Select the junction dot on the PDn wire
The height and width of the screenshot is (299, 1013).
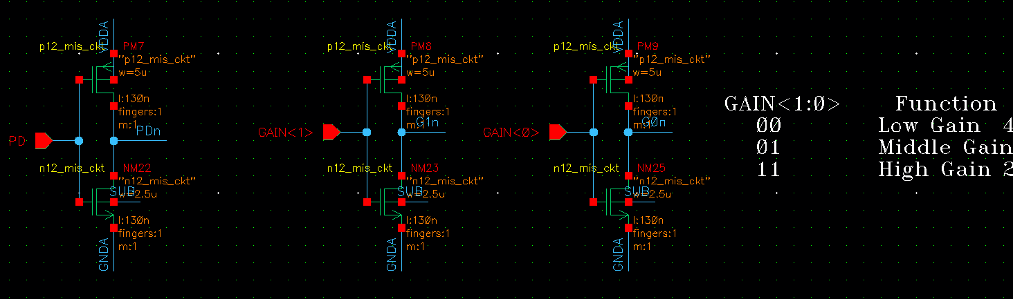(114, 141)
